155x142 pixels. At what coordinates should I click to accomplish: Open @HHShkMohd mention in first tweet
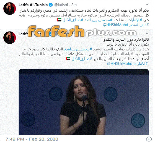tap(115, 25)
